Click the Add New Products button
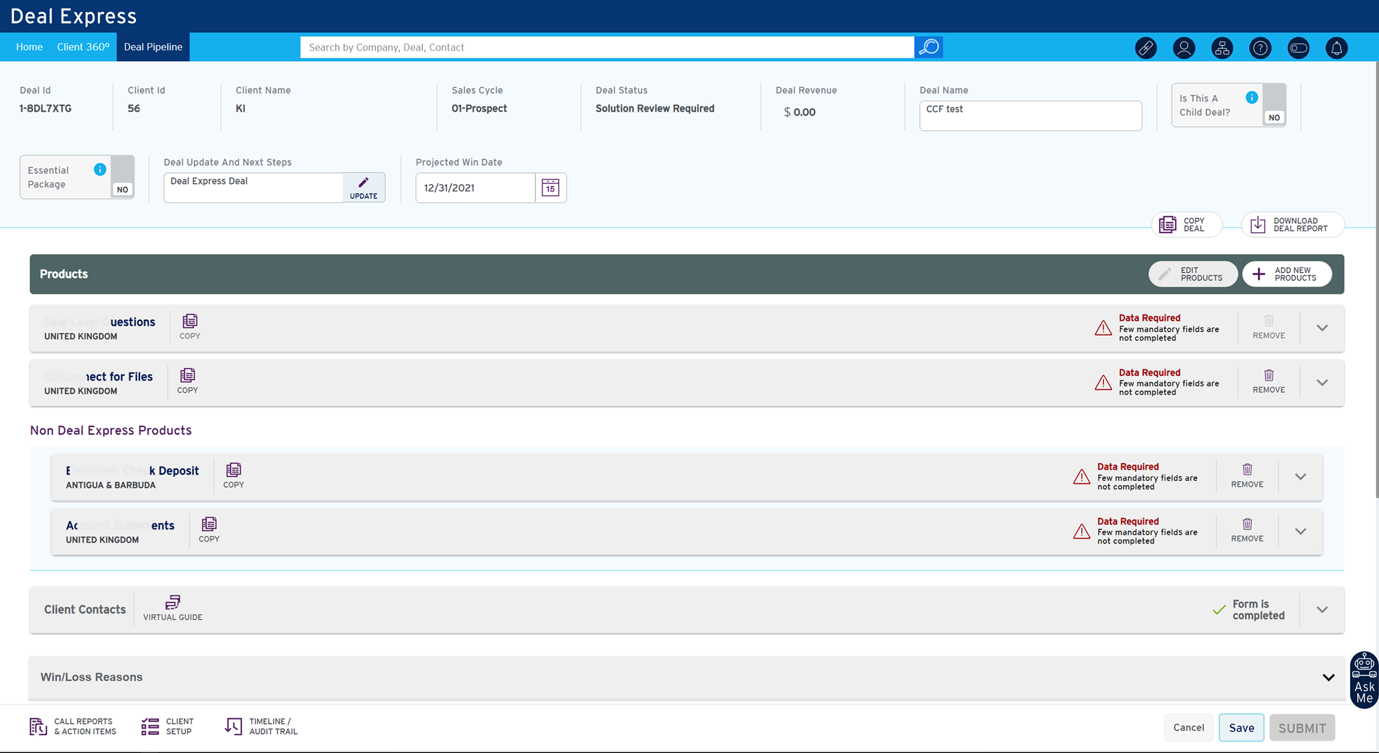This screenshot has height=753, width=1379. (x=1287, y=274)
